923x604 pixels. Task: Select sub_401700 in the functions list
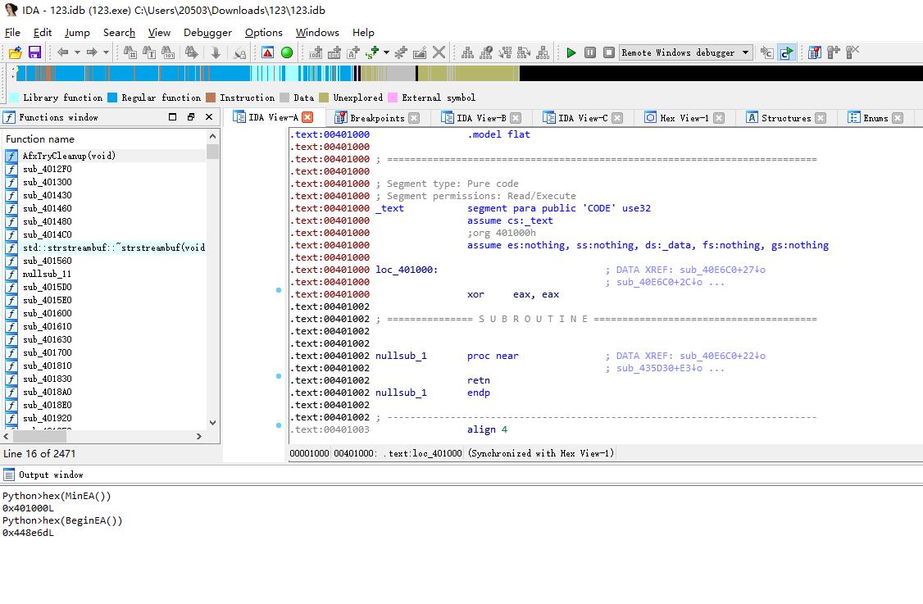[105, 352]
